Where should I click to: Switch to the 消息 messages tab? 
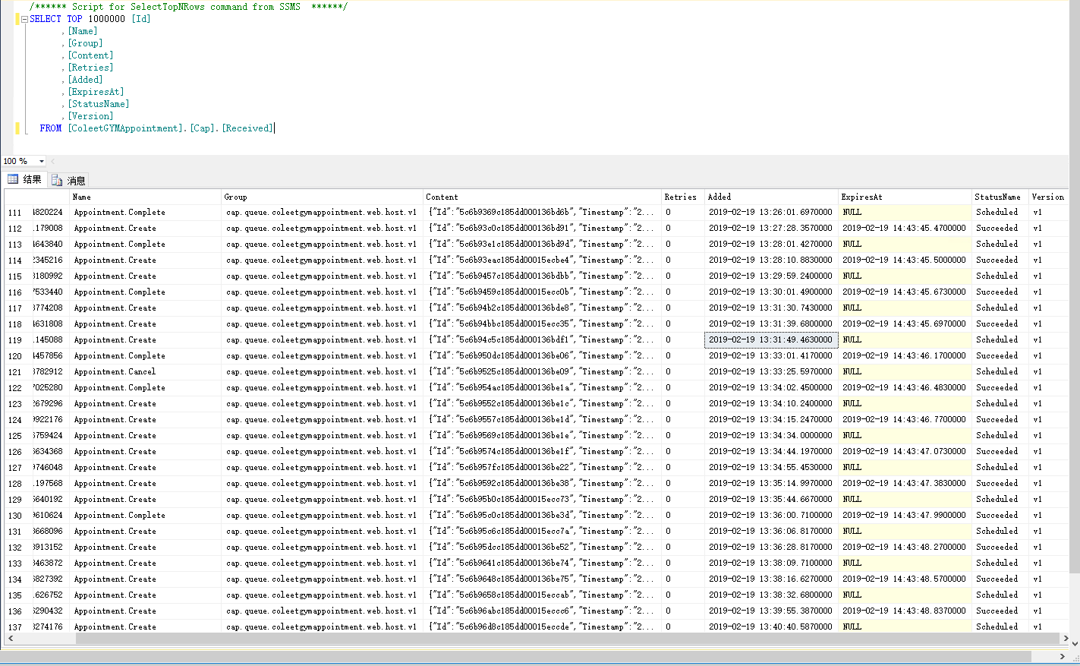[x=69, y=181]
